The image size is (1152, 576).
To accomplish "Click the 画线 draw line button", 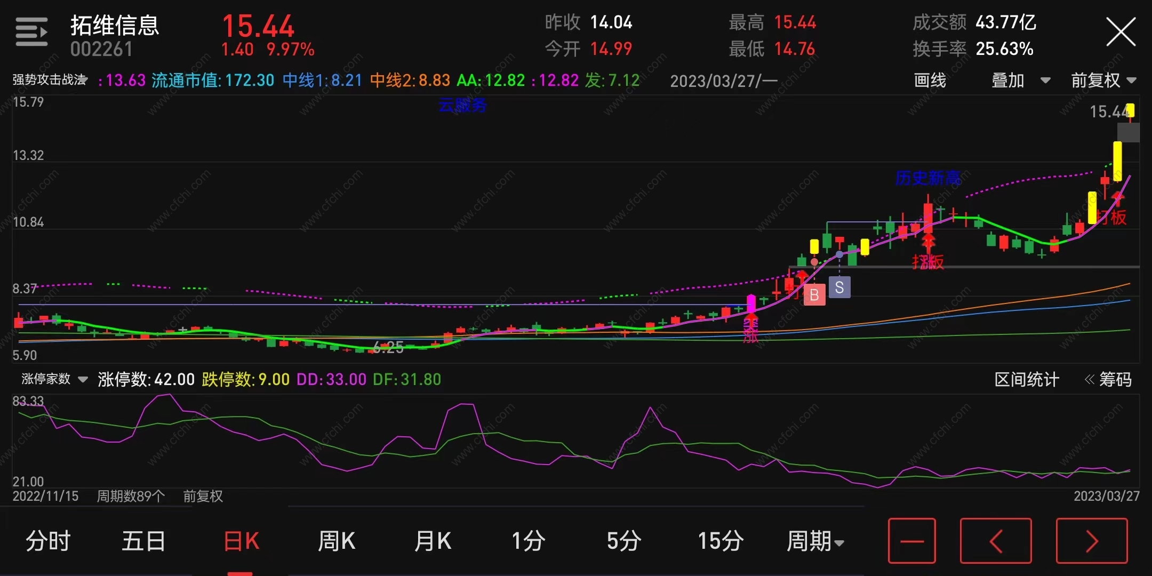I will pyautogui.click(x=930, y=81).
